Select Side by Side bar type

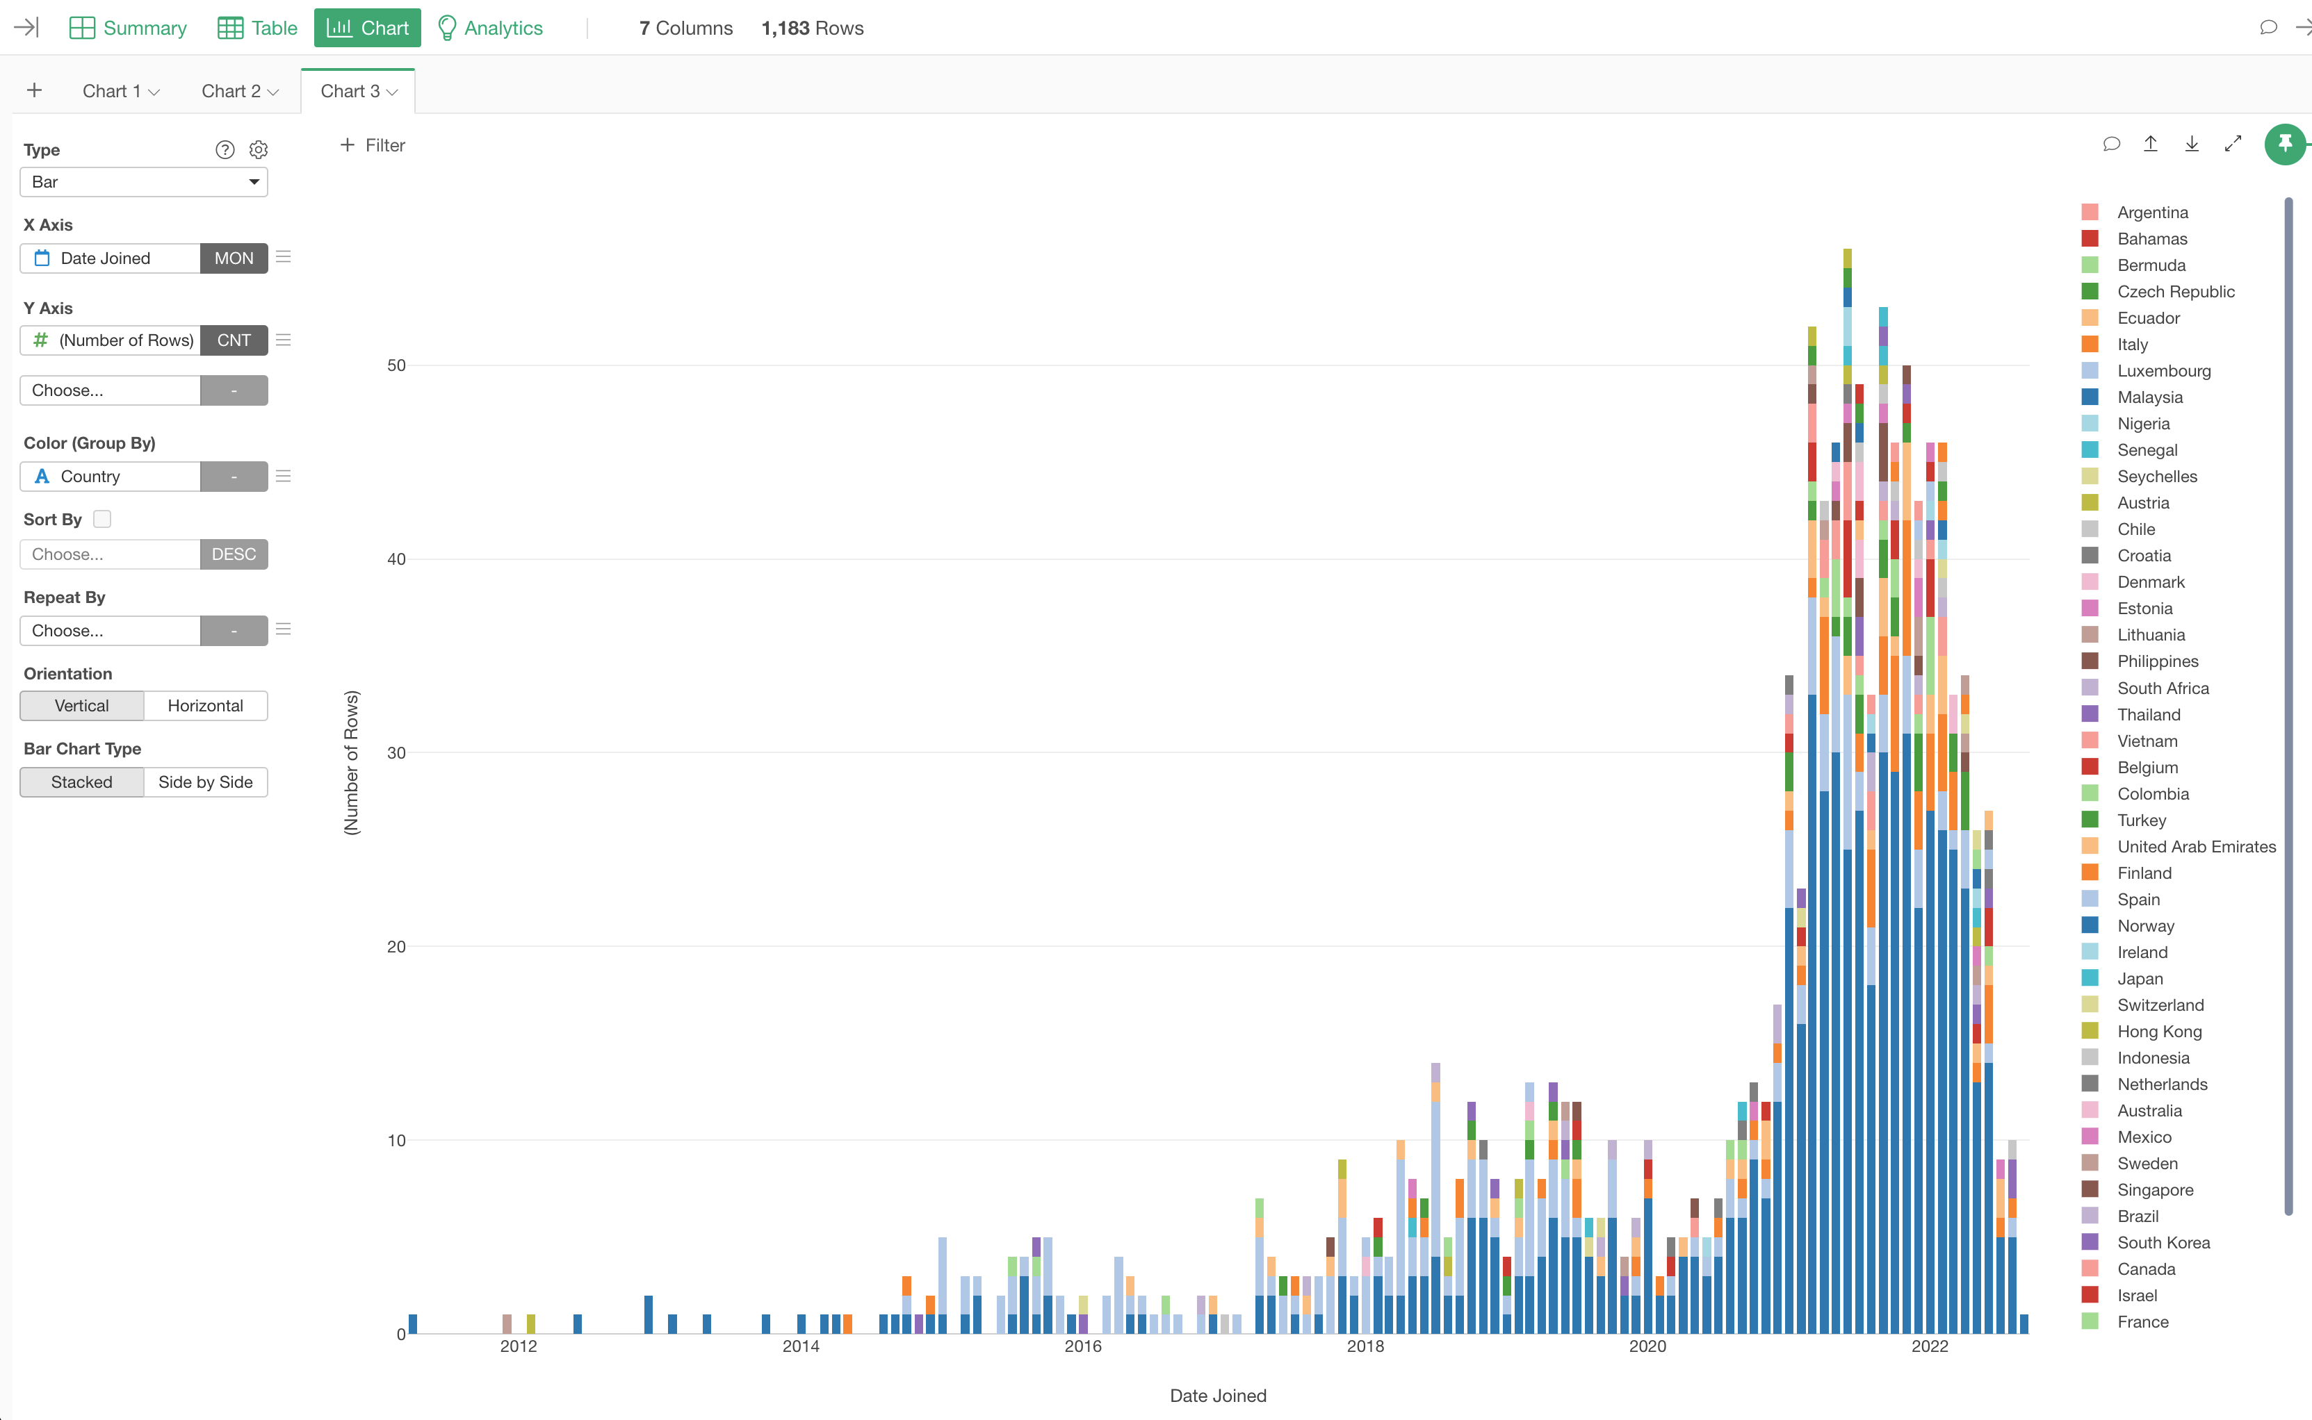(206, 782)
